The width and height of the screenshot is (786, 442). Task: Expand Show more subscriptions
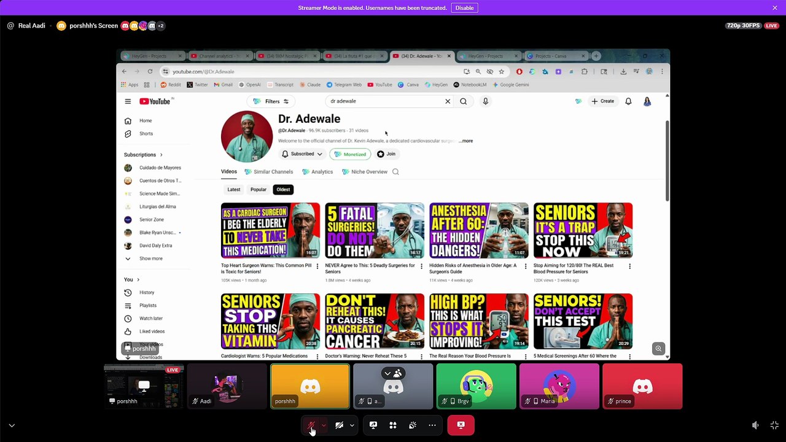point(144,258)
